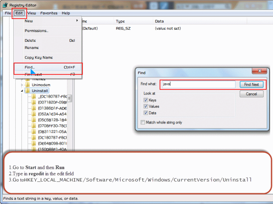Click folder icon beside {0071820F-09B key
Screen dimensions: 273x204
pyautogui.click(x=33, y=102)
